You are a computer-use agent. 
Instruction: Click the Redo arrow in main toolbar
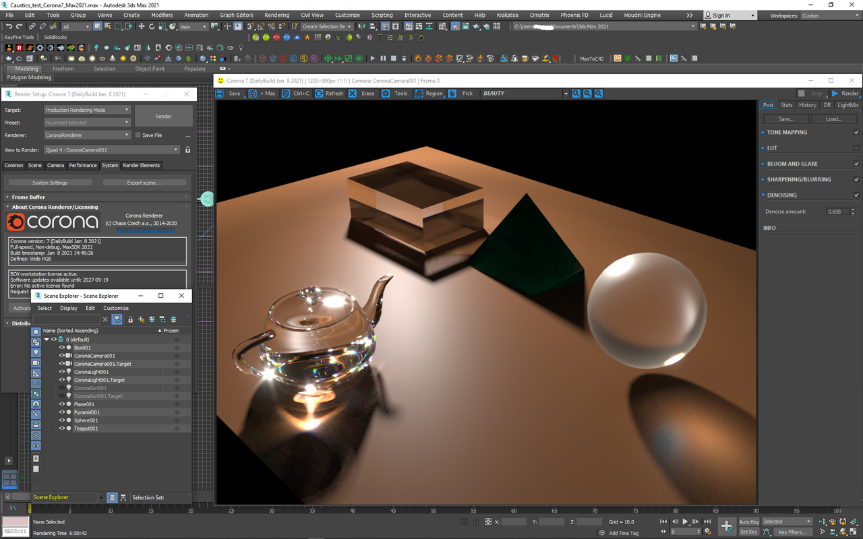(20, 26)
